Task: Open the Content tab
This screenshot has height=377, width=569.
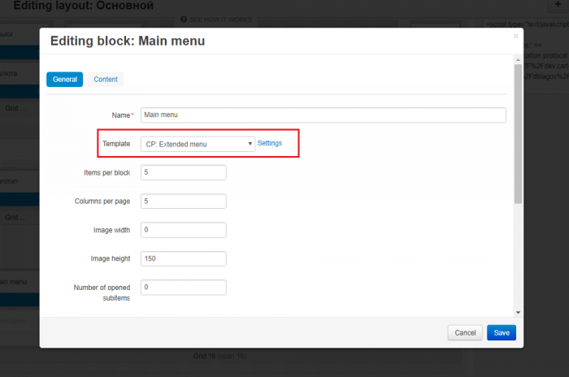Action: [106, 80]
